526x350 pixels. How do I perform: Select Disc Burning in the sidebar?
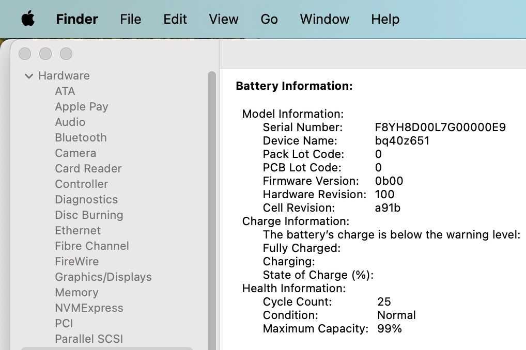[89, 215]
